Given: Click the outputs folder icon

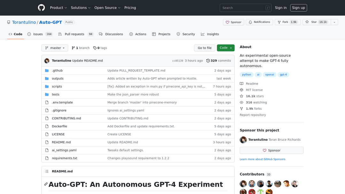Looking at the screenshot, I should coord(47,78).
